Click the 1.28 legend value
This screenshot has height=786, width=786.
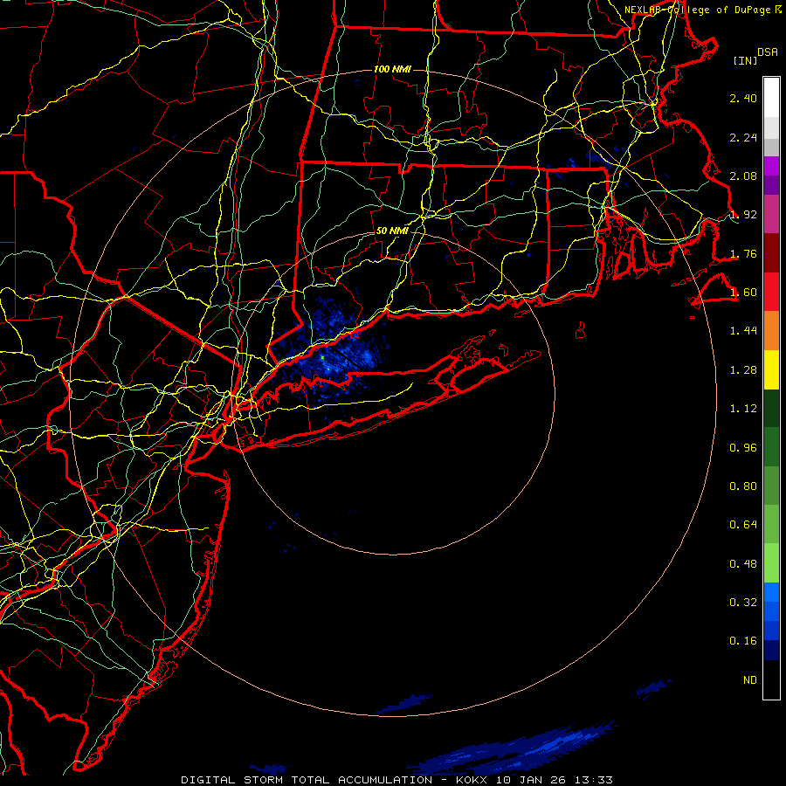[743, 370]
